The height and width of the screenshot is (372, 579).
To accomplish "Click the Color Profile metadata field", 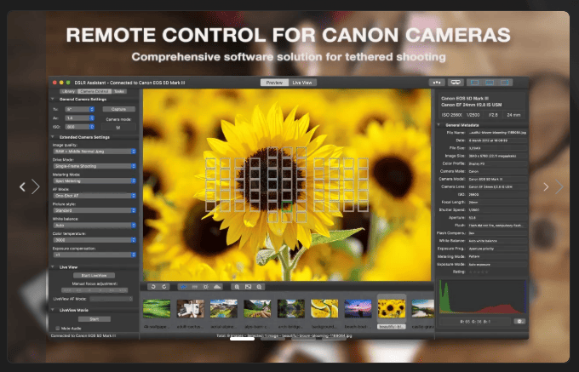I will pos(497,163).
